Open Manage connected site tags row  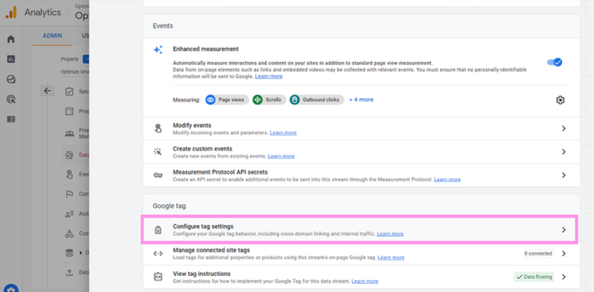pos(359,253)
